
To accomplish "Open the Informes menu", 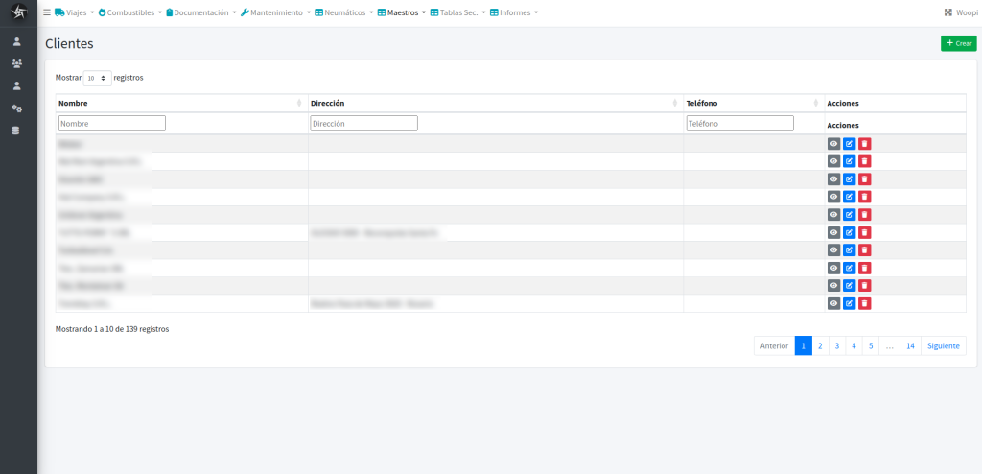I will tap(514, 12).
